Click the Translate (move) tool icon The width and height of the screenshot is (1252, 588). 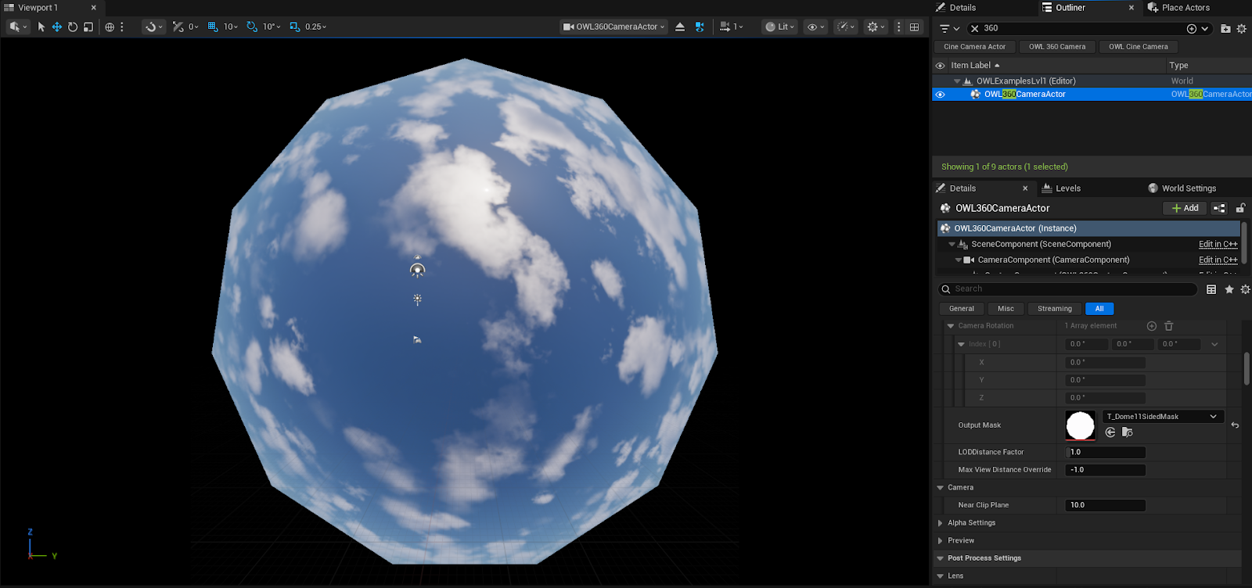pyautogui.click(x=57, y=27)
